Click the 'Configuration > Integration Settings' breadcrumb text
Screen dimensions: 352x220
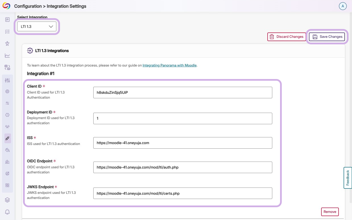tap(50, 6)
